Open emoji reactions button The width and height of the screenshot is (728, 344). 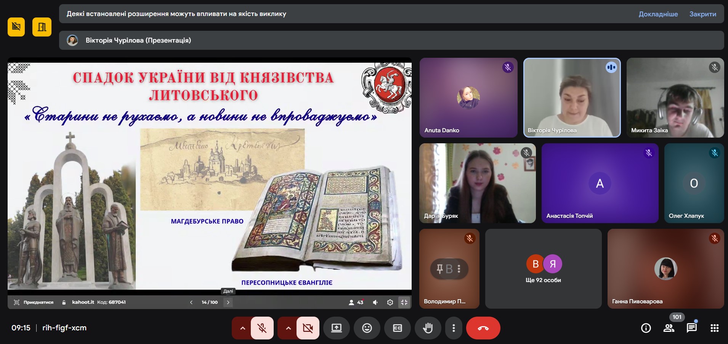click(367, 328)
